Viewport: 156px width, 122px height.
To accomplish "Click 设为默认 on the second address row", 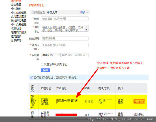I will (x=139, y=114).
